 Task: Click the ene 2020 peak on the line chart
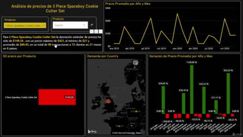(177, 14)
